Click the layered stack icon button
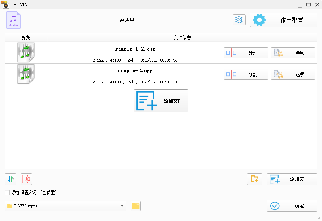322x221 pixels. tap(239, 20)
